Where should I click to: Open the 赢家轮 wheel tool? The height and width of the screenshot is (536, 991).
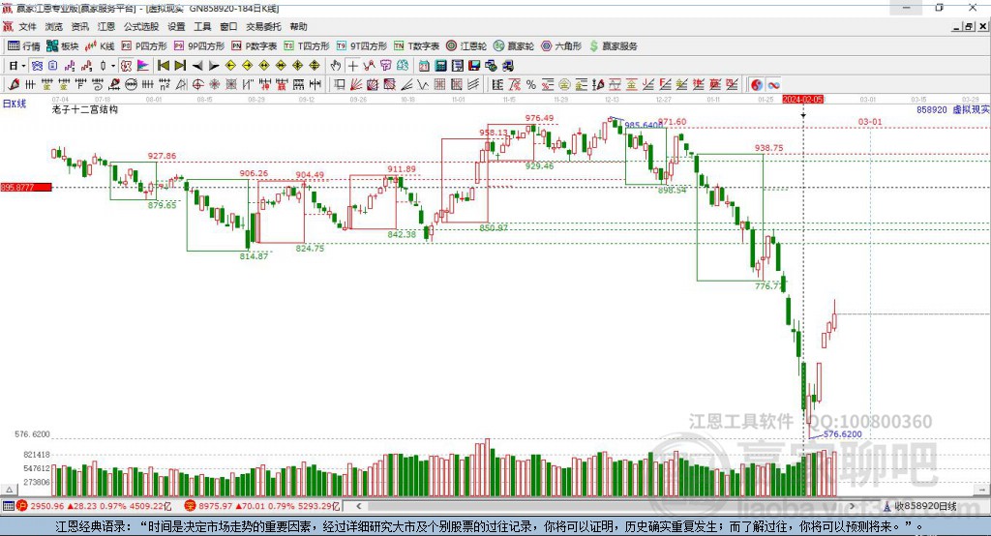coord(514,46)
